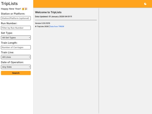Screen dimensions: 152x114
Task: Click the TripLists title heading
Action: 9,4
